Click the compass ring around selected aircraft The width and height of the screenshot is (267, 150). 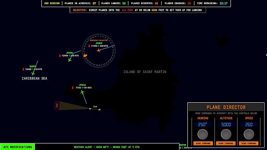click(x=99, y=50)
